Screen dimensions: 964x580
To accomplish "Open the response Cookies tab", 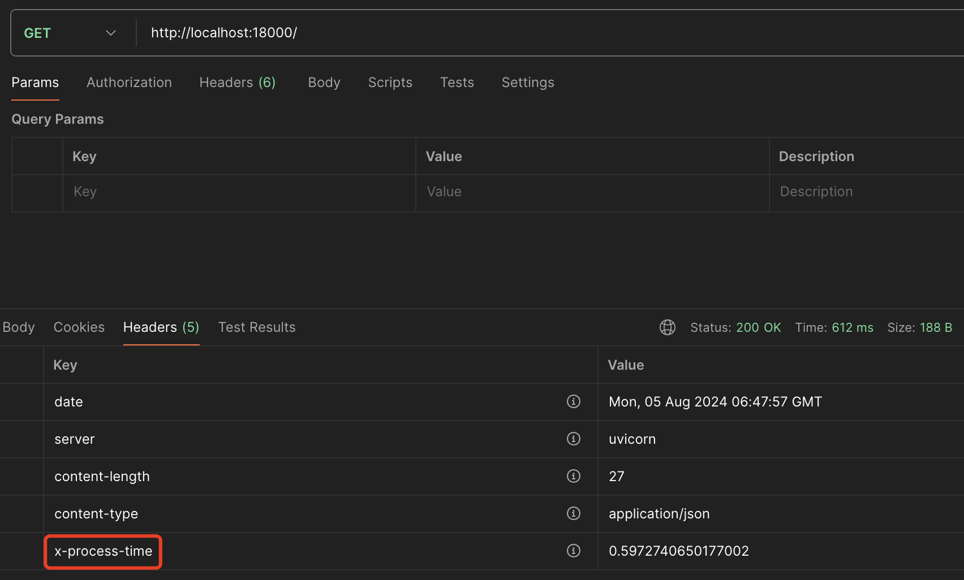I will [x=79, y=327].
